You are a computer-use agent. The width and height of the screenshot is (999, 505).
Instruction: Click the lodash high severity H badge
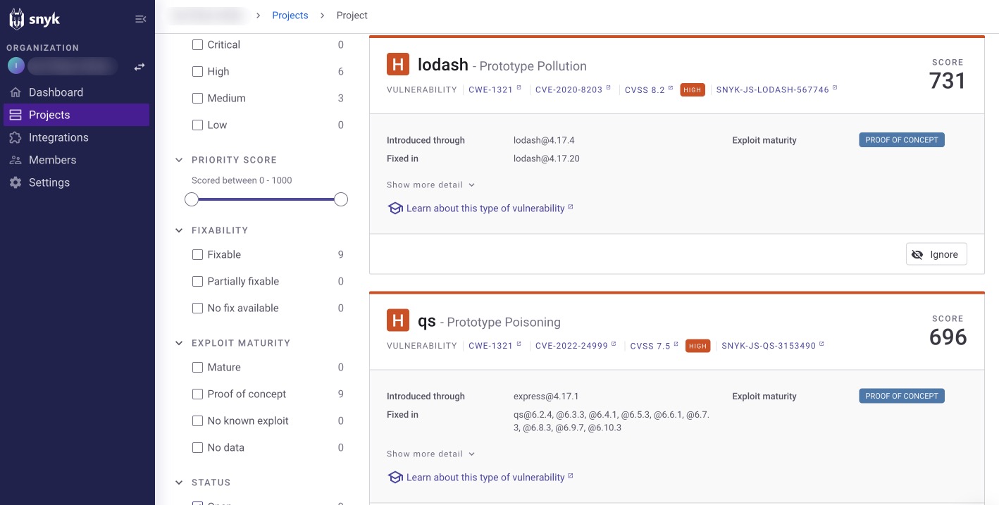(398, 65)
